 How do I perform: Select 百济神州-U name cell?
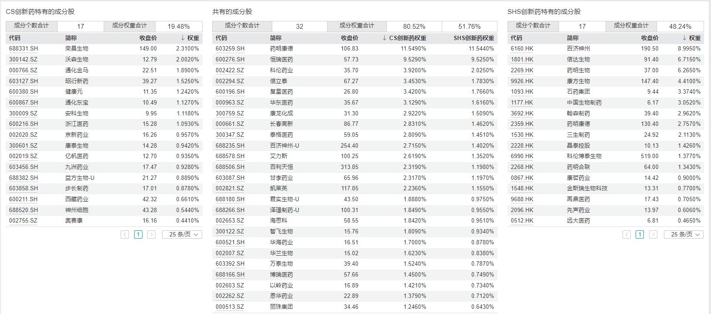[284, 145]
